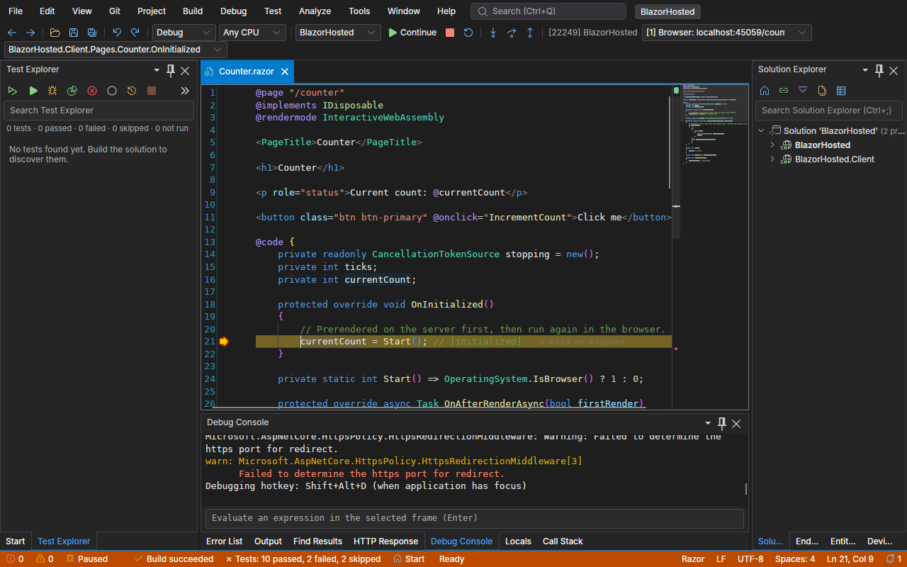Click the Continue debugging button
Viewport: 907px width, 567px height.
[412, 33]
